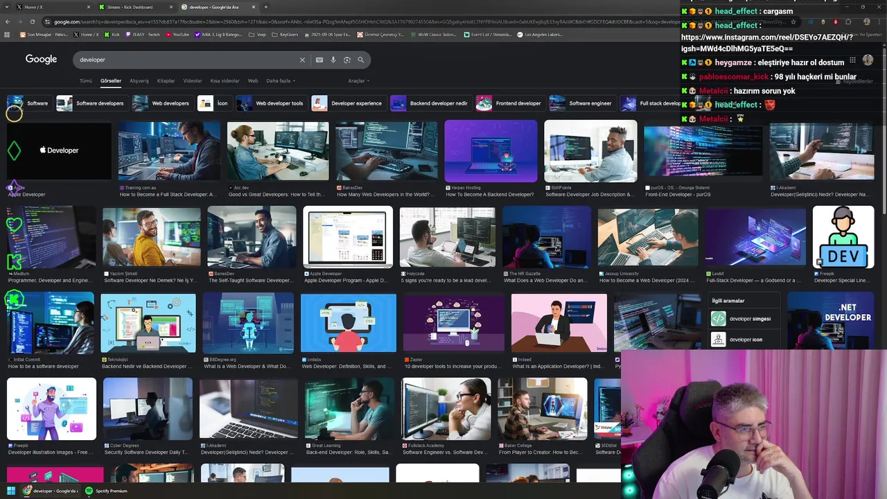Open Apple Developer Program image result

pyautogui.click(x=348, y=237)
